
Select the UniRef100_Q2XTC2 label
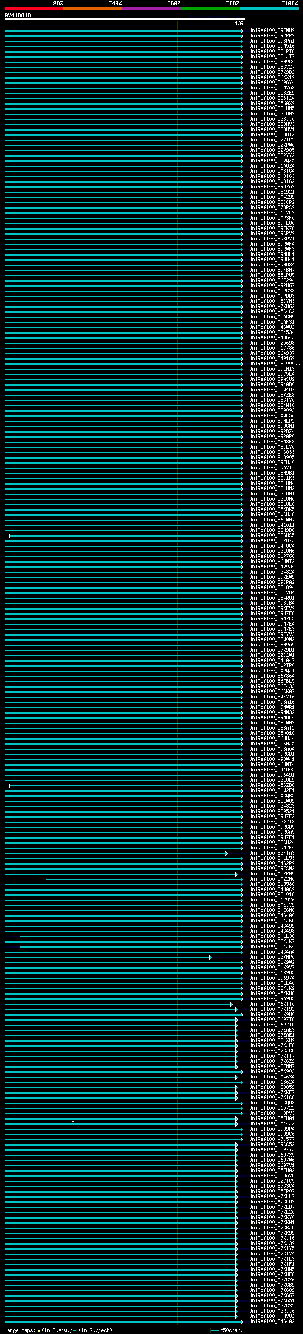272,141
